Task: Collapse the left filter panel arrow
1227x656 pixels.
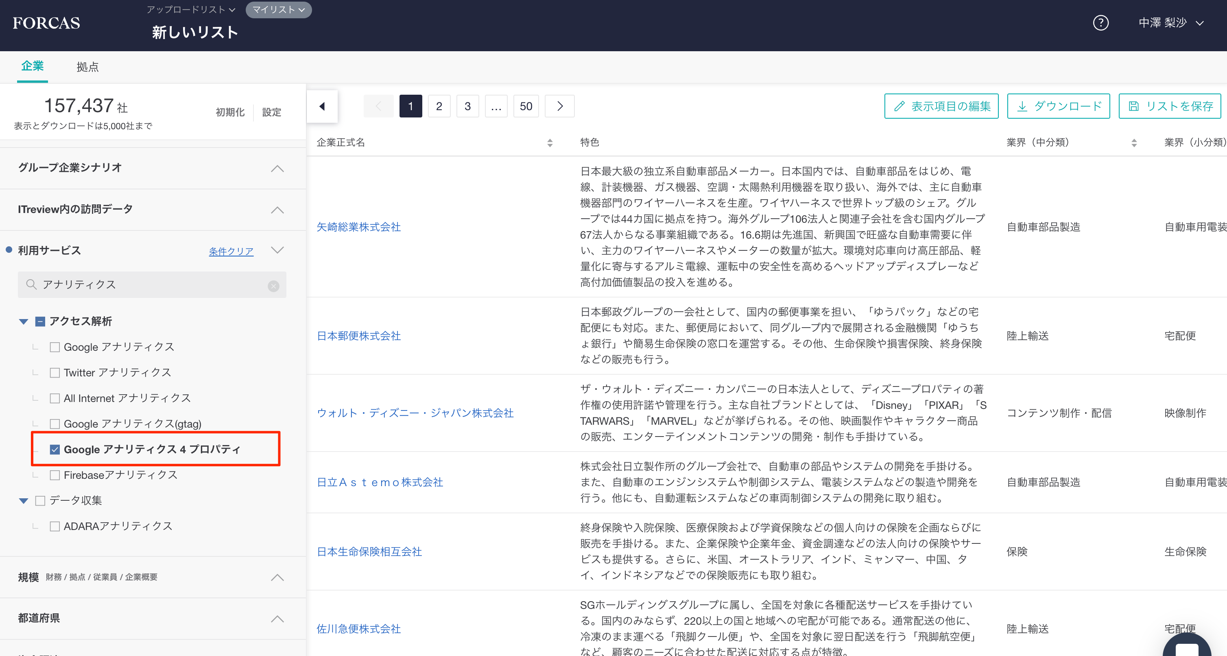Action: tap(323, 106)
